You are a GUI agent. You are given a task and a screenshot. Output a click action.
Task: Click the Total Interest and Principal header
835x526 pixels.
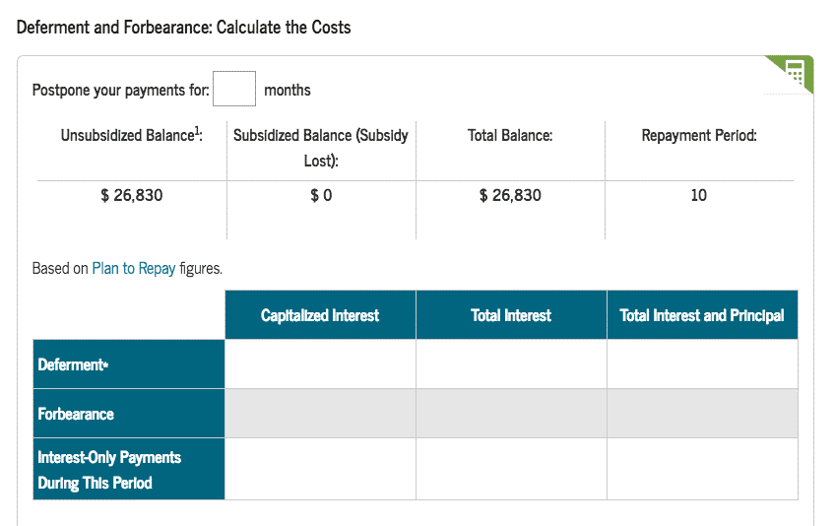702,315
